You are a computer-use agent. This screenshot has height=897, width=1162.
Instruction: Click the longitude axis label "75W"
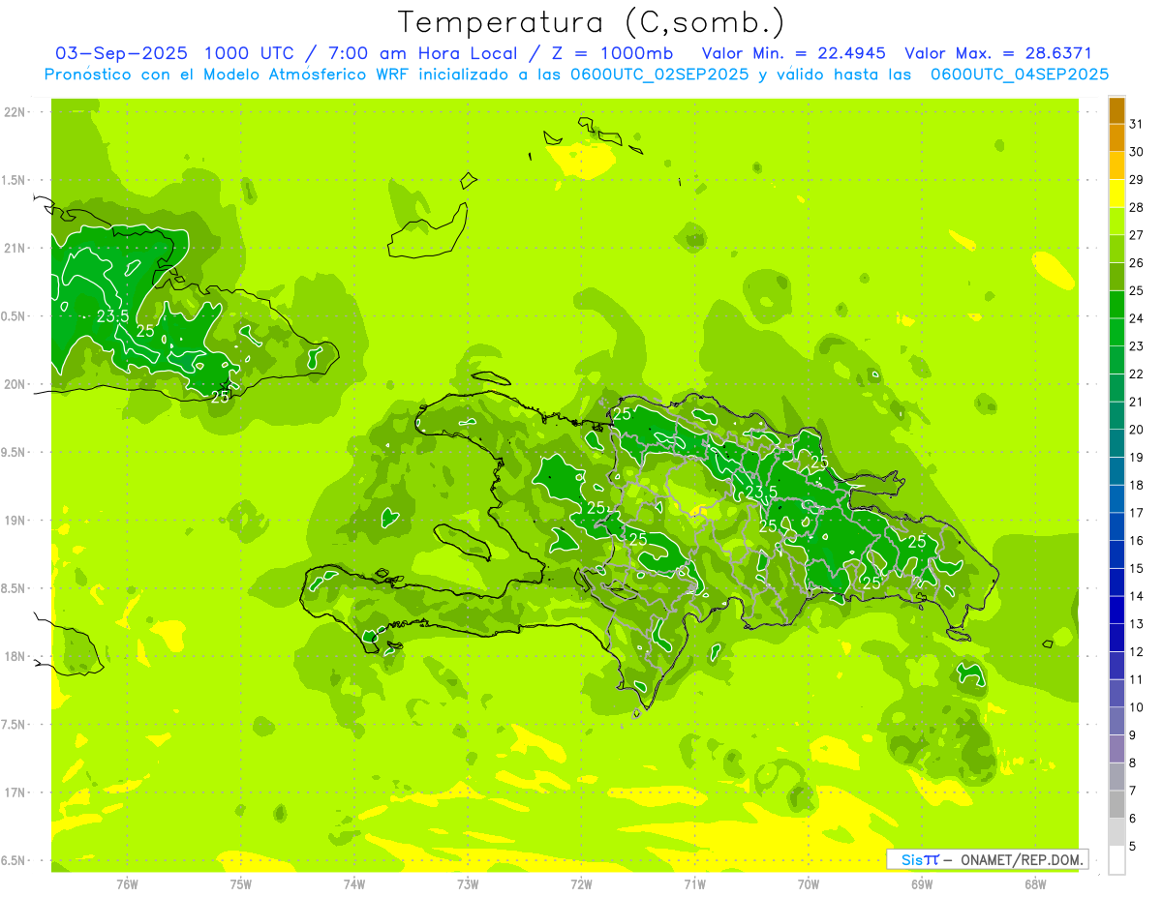point(241,884)
